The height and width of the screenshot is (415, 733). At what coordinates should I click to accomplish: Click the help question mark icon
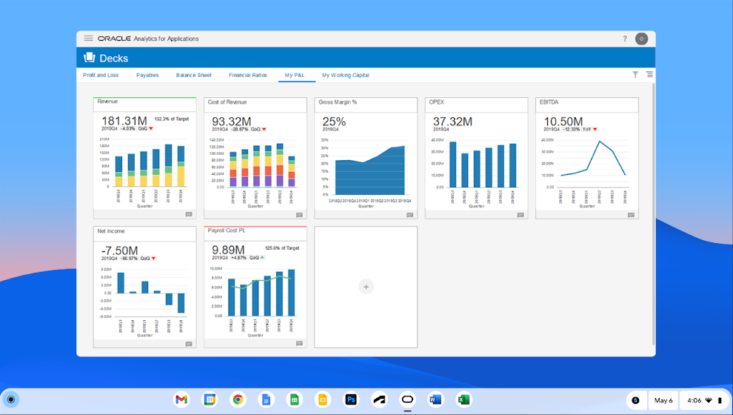[625, 39]
